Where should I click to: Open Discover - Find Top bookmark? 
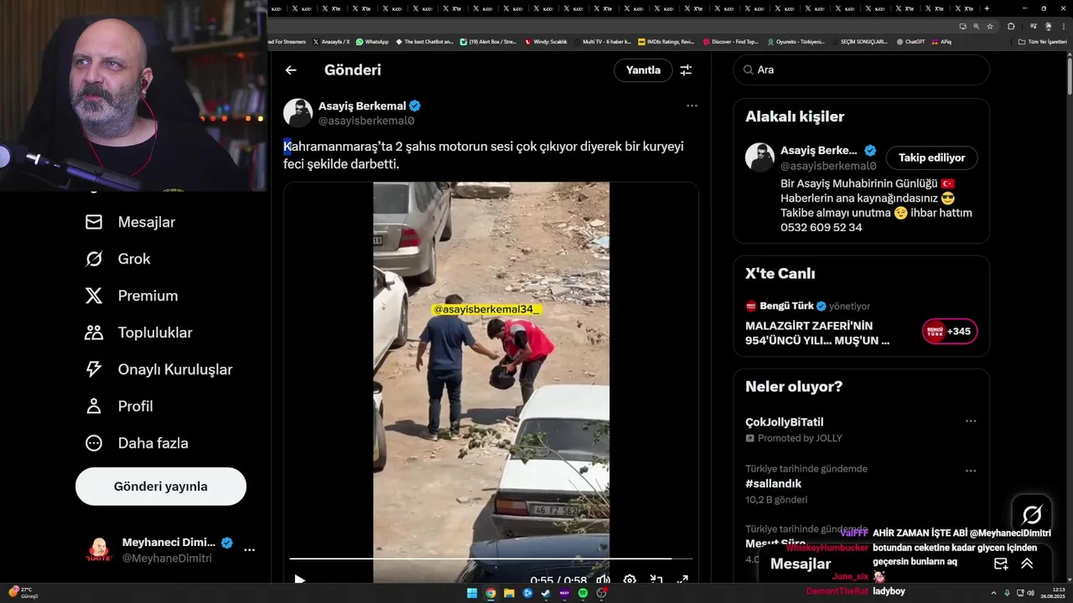(730, 42)
